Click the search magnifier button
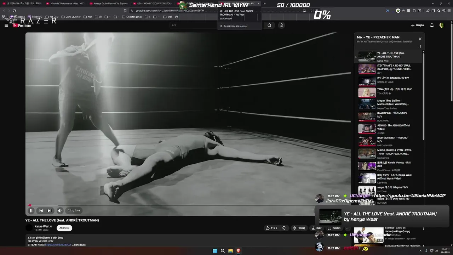This screenshot has width=453, height=255. 270,25
